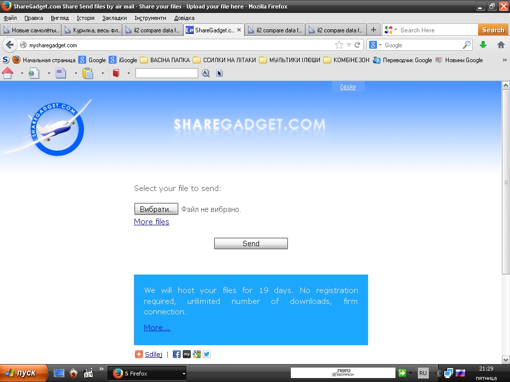The image size is (510, 382).
Task: Open the network monitors tray icon
Action: click(x=449, y=373)
